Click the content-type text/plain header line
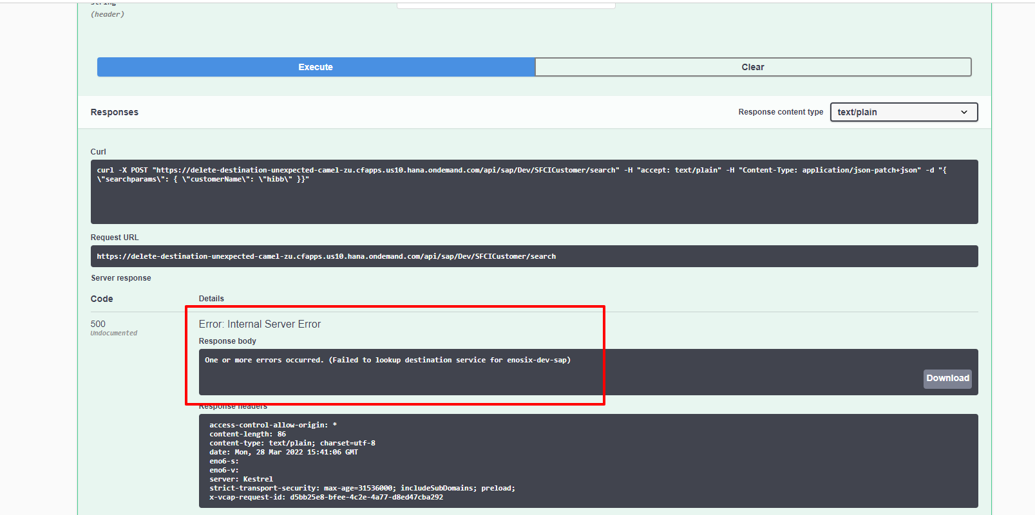Viewport: 1035px width, 515px height. 292,443
